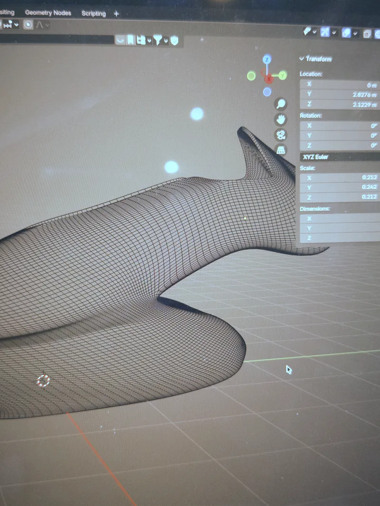Click the funnel filter icon
380x506 pixels.
(x=158, y=41)
